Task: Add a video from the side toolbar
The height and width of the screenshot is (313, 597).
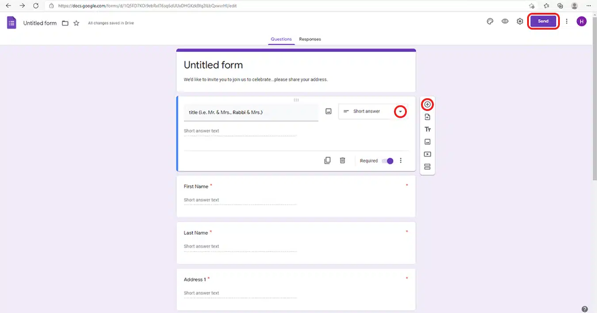Action: coord(427,154)
